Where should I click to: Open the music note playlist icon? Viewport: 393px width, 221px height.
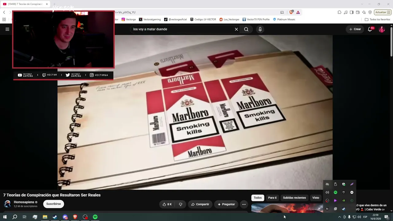(x=346, y=12)
